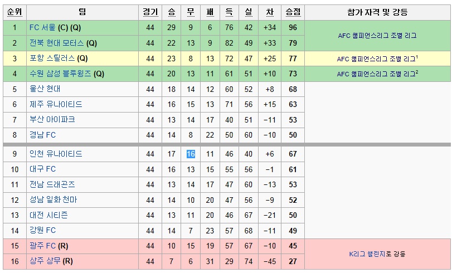
Task: Open the 전북 현대 모터스 team link
Action: [x=56, y=43]
